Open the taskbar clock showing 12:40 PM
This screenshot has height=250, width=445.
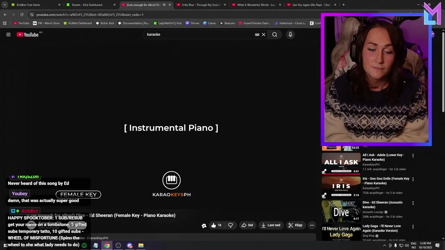pos(426,245)
